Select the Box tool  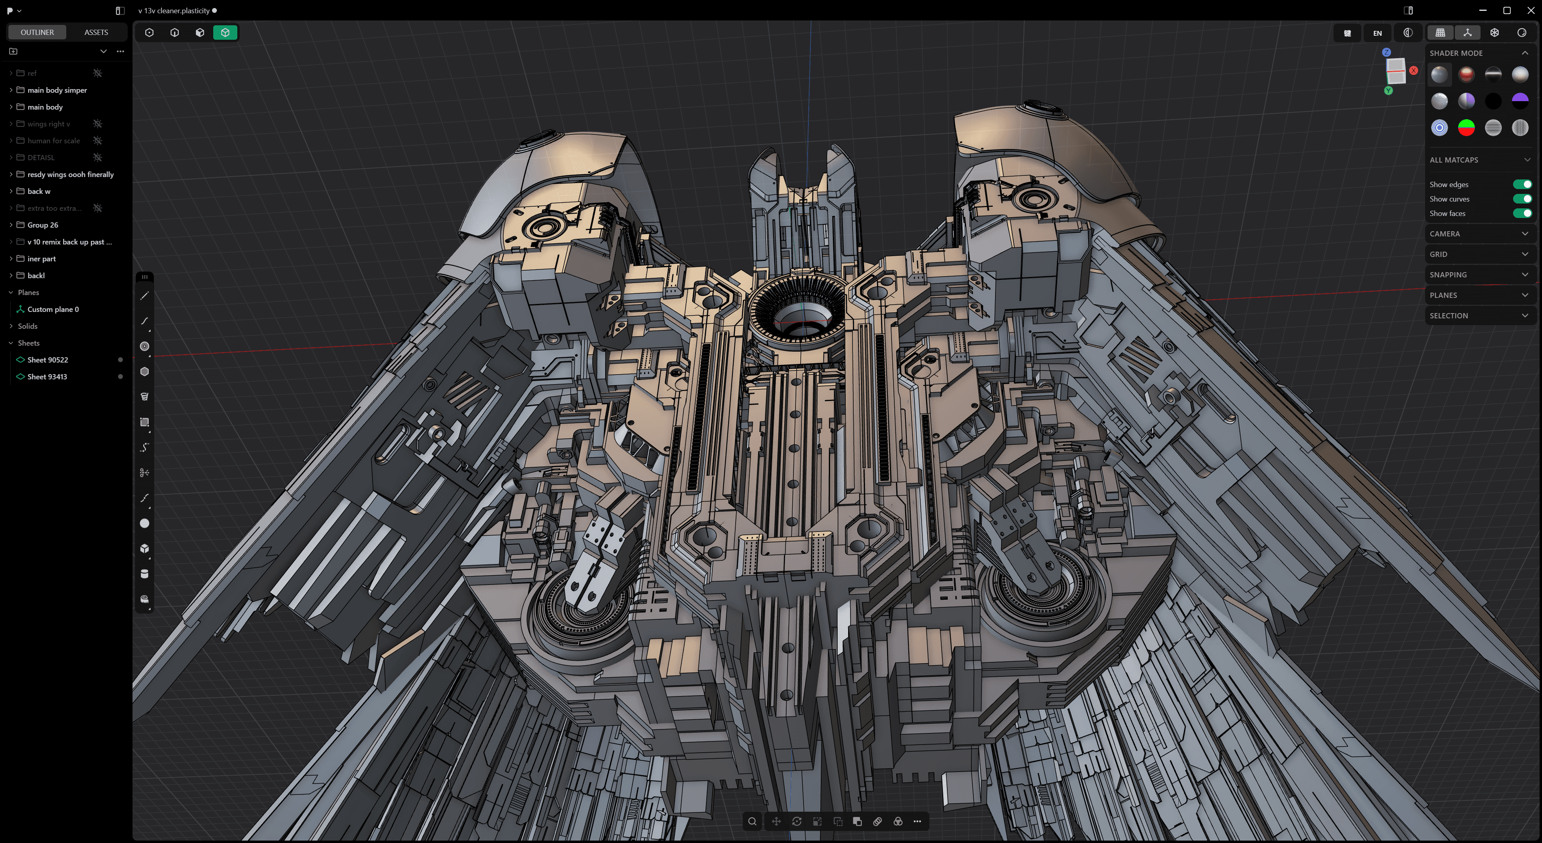(x=144, y=549)
